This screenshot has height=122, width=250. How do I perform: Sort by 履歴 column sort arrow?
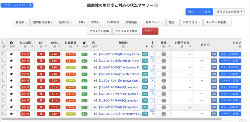pyautogui.click(x=169, y=46)
